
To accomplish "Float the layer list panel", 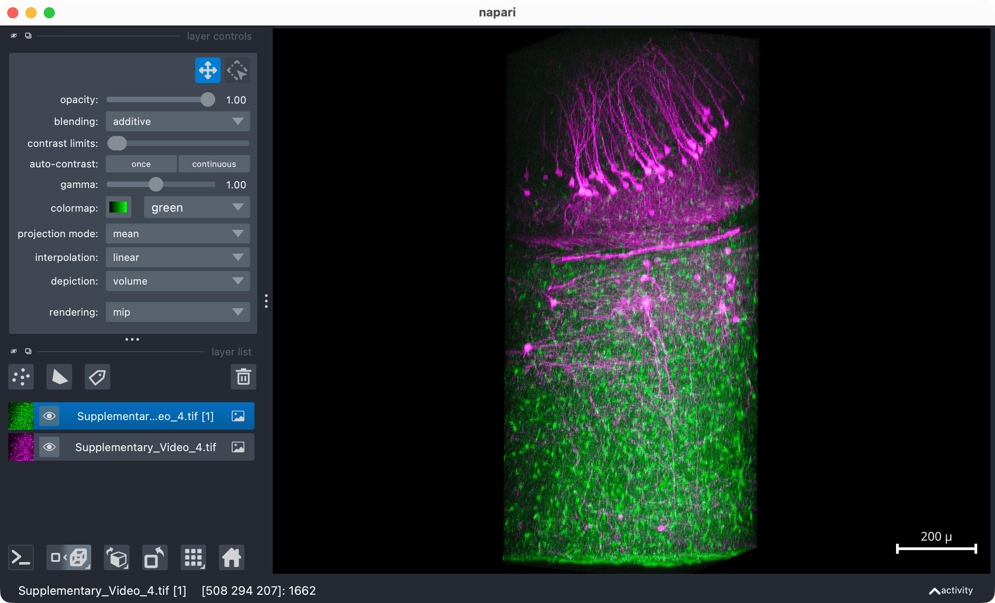I will click(x=28, y=351).
